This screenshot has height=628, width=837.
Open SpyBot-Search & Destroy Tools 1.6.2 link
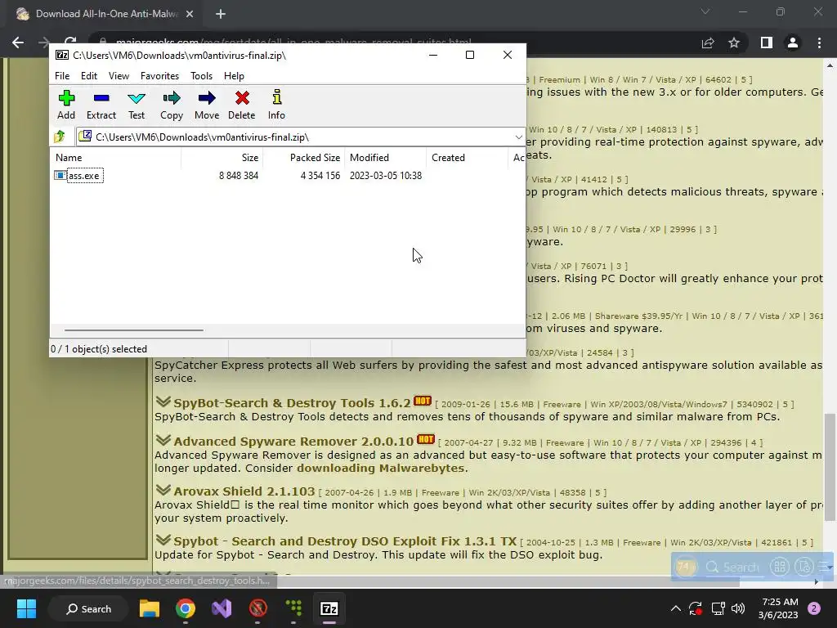tap(292, 403)
